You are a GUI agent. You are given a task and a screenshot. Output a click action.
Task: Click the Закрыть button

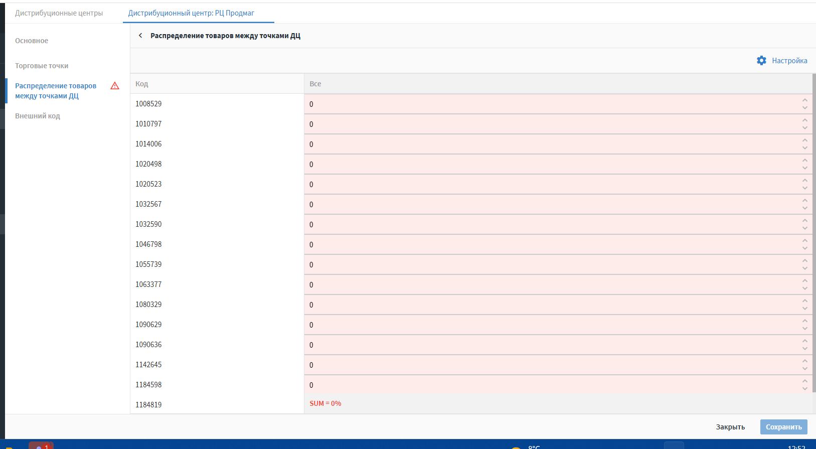(730, 427)
